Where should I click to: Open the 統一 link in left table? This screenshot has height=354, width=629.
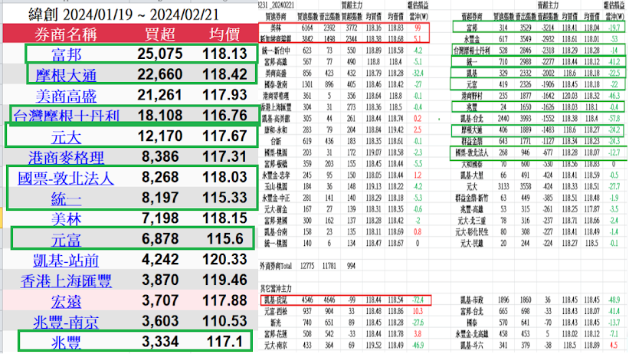(66, 198)
